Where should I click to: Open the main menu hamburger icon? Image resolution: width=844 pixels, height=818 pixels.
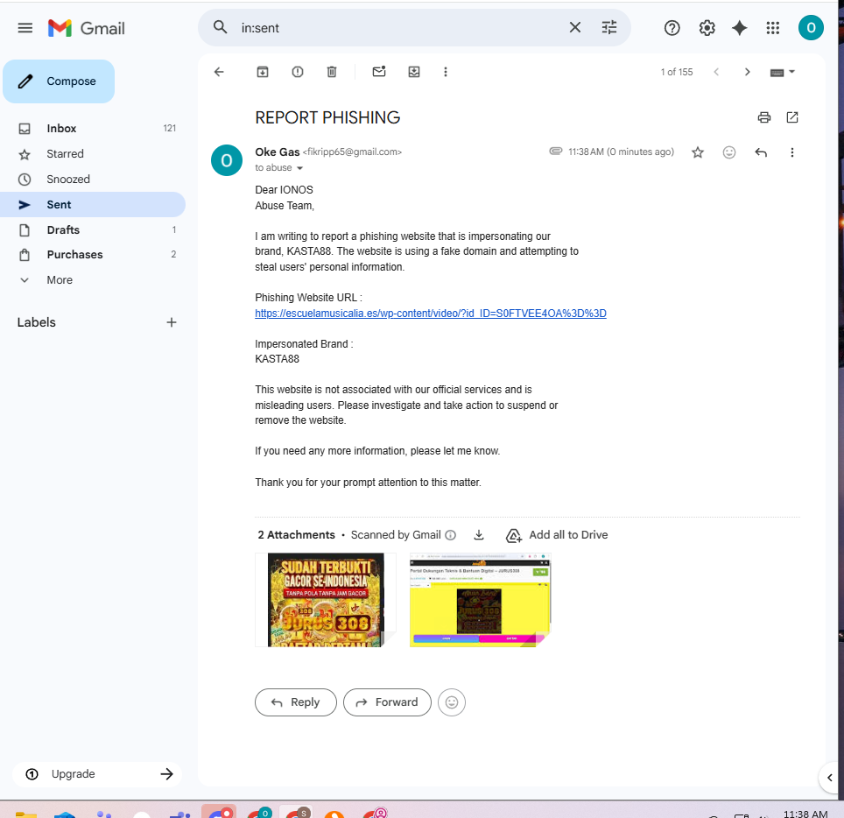coord(25,28)
